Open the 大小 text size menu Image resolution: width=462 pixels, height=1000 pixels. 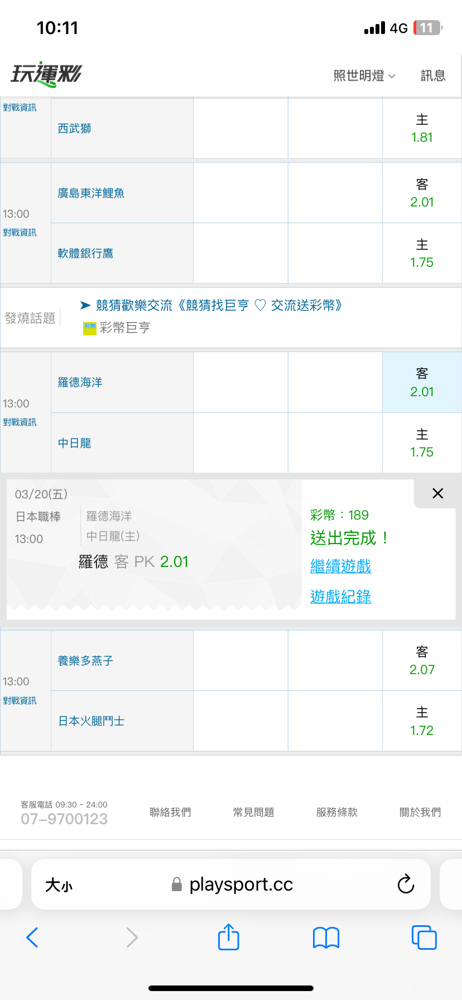tap(59, 884)
